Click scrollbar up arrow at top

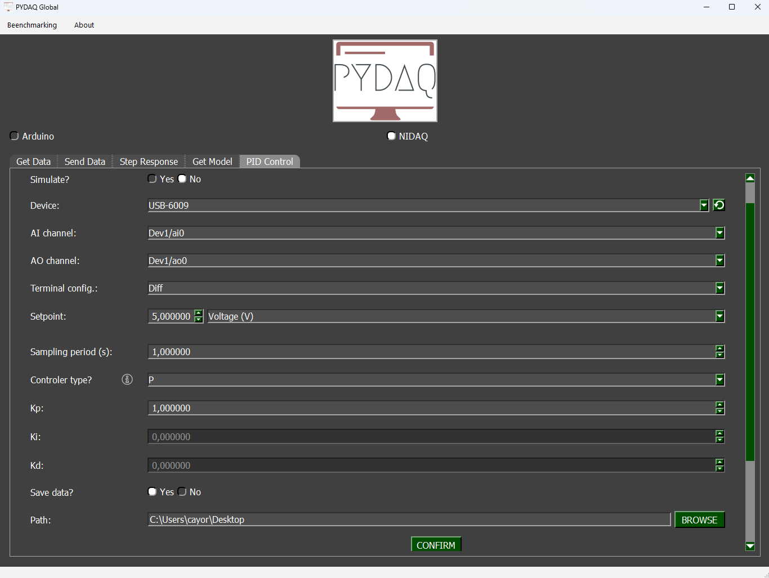click(750, 178)
